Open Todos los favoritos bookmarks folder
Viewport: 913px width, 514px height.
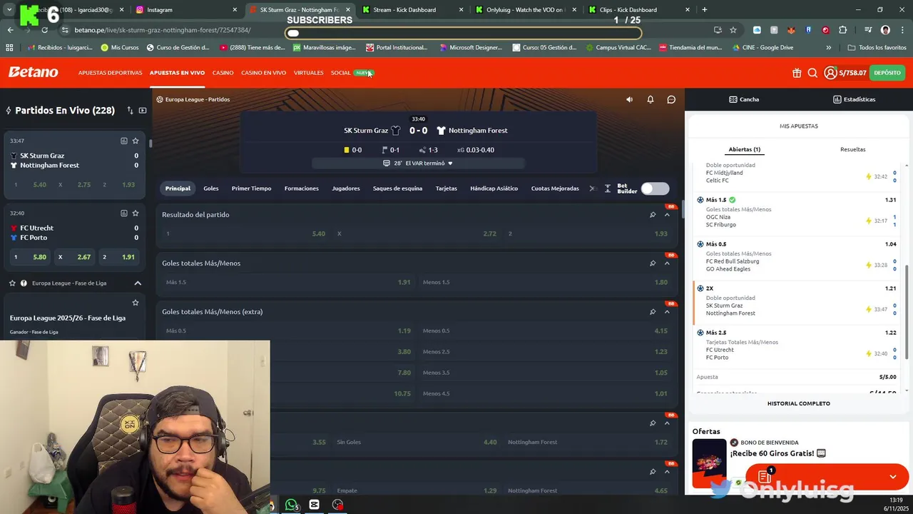tap(877, 48)
